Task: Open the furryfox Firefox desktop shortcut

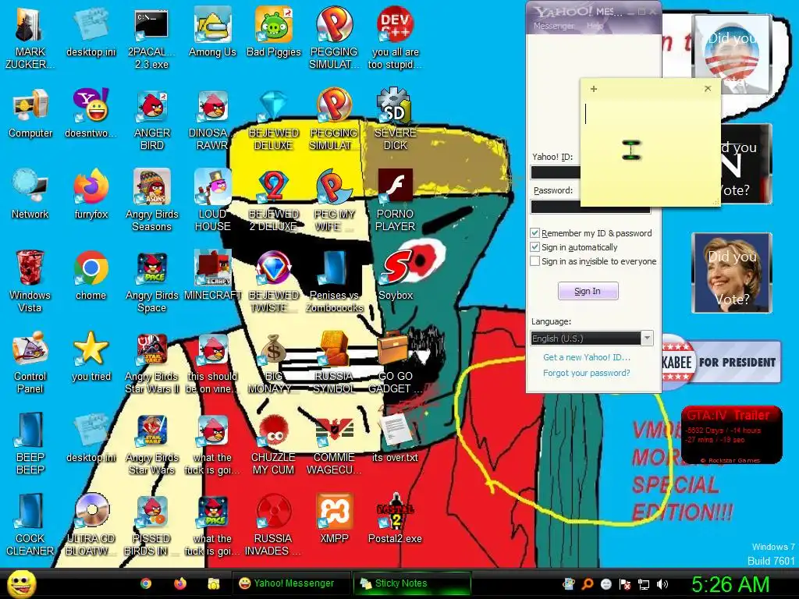Action: [x=91, y=194]
